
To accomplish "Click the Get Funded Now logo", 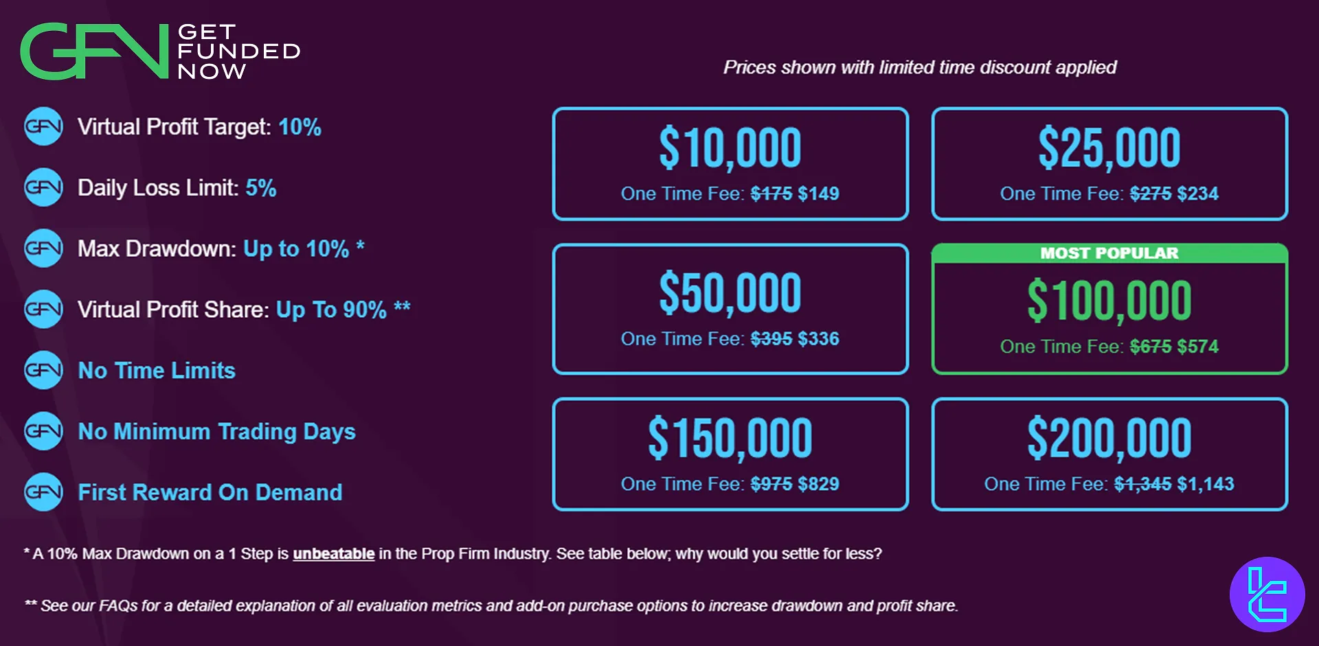I will [160, 51].
